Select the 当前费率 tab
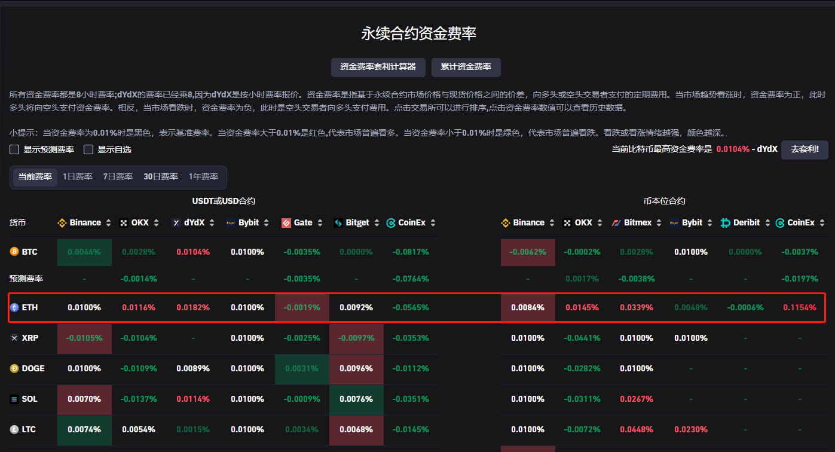 [35, 177]
